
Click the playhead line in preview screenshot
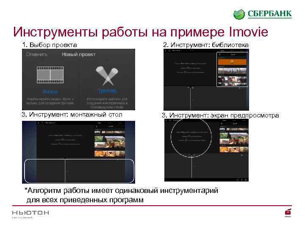[191, 167]
